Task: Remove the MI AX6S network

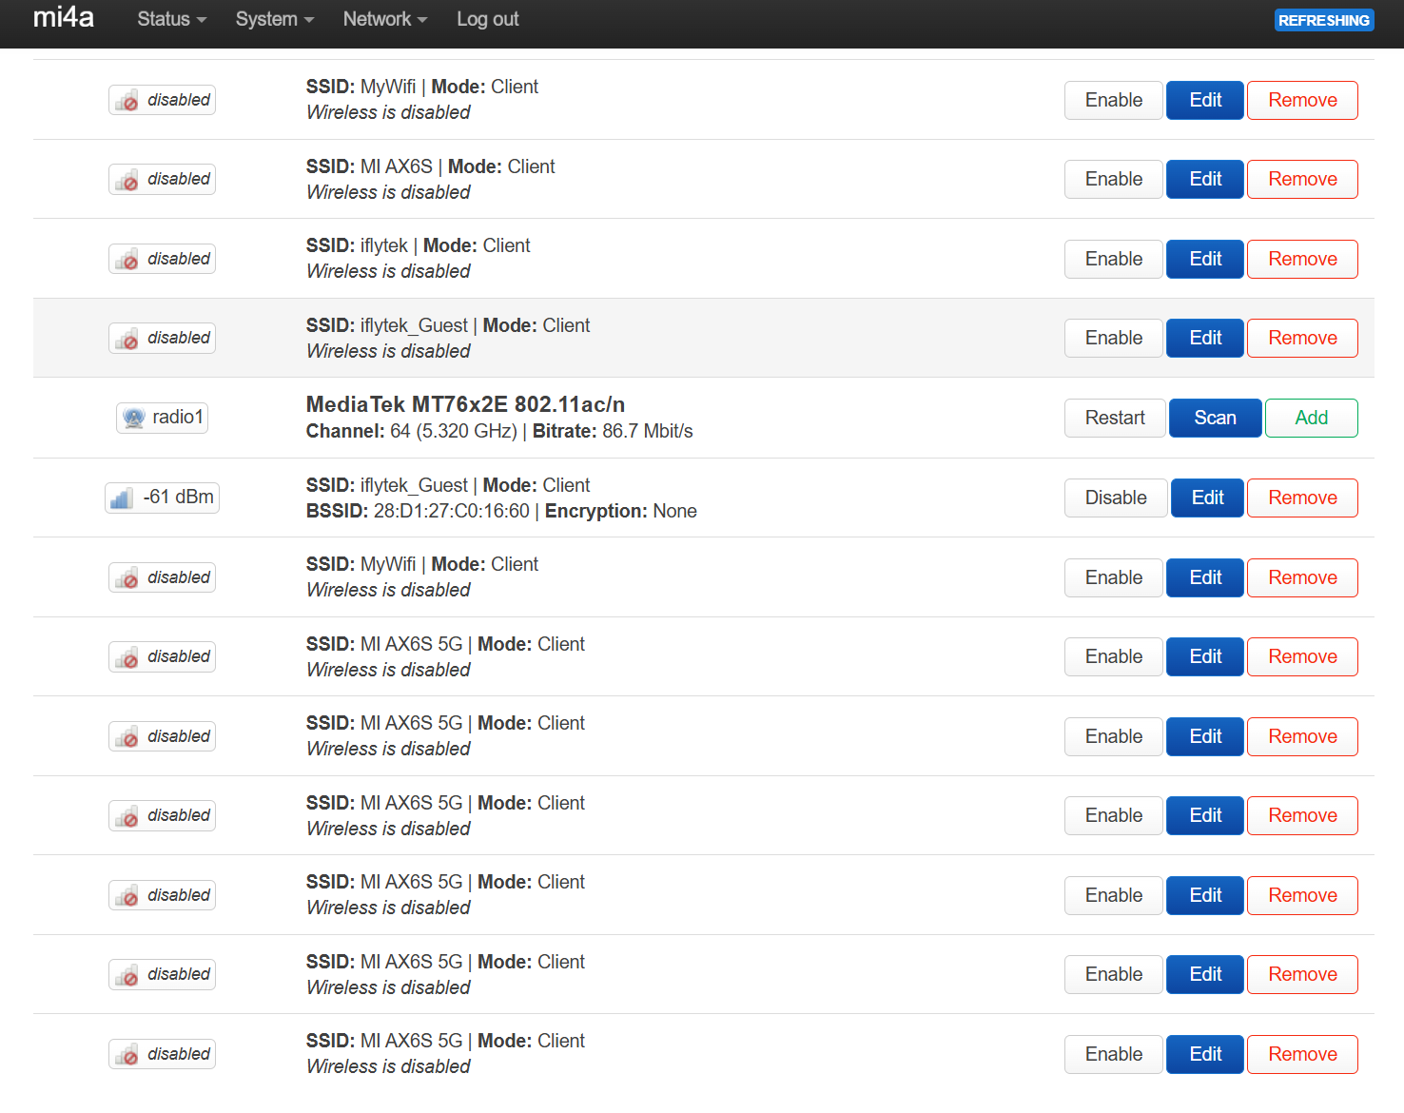Action: click(1301, 179)
